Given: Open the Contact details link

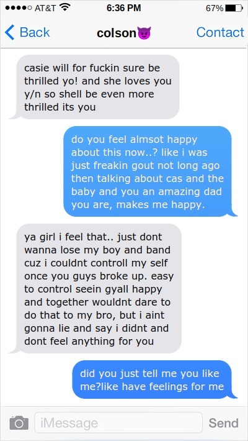Looking at the screenshot, I should click(220, 32).
